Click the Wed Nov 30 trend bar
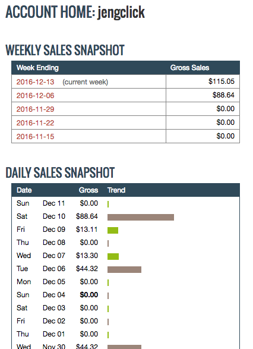The image size is (253, 349). [x=124, y=347]
